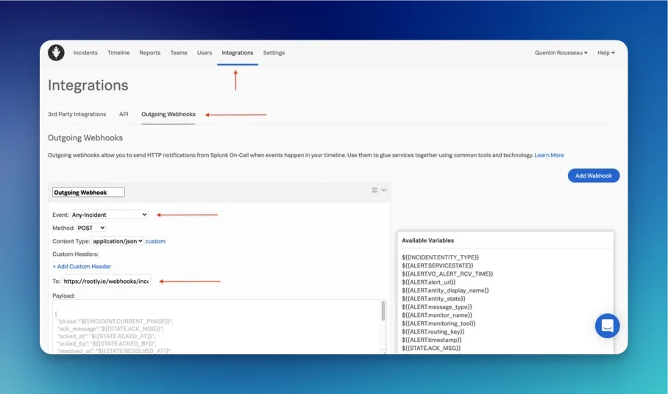668x394 pixels.
Task: Open the Help dropdown menu
Action: [x=605, y=53]
